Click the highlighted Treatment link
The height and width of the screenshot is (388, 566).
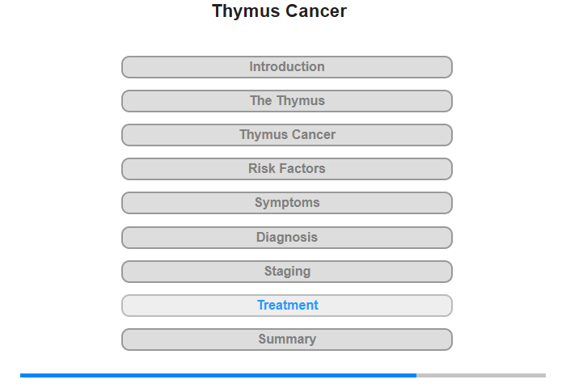point(287,306)
